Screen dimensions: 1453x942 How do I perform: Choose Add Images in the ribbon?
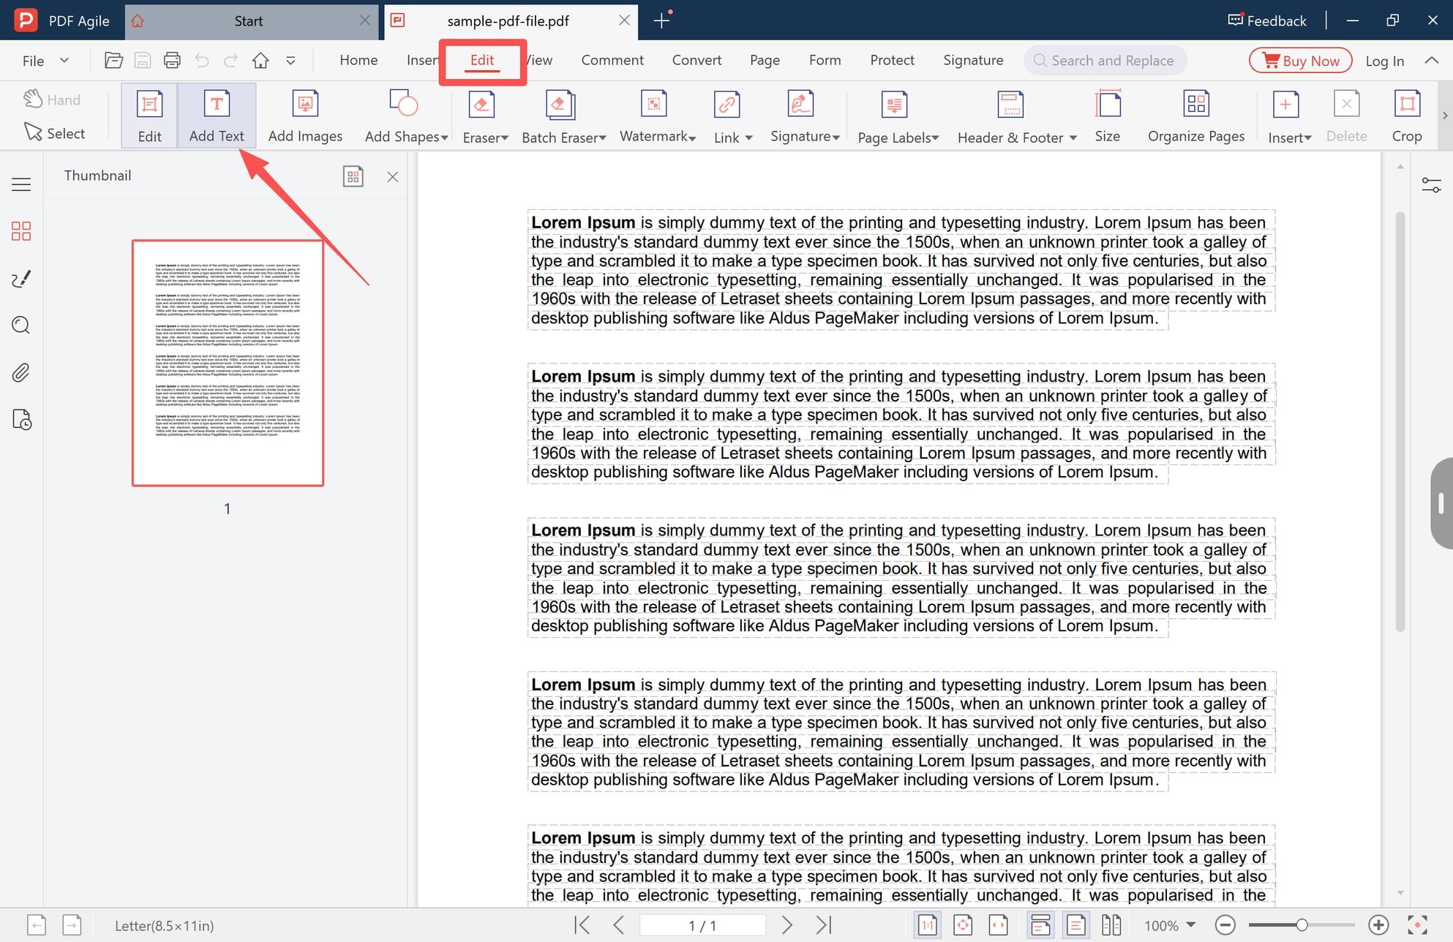click(305, 116)
